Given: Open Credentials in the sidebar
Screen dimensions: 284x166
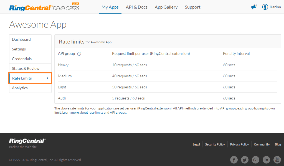Looking at the screenshot, I should (22, 59).
